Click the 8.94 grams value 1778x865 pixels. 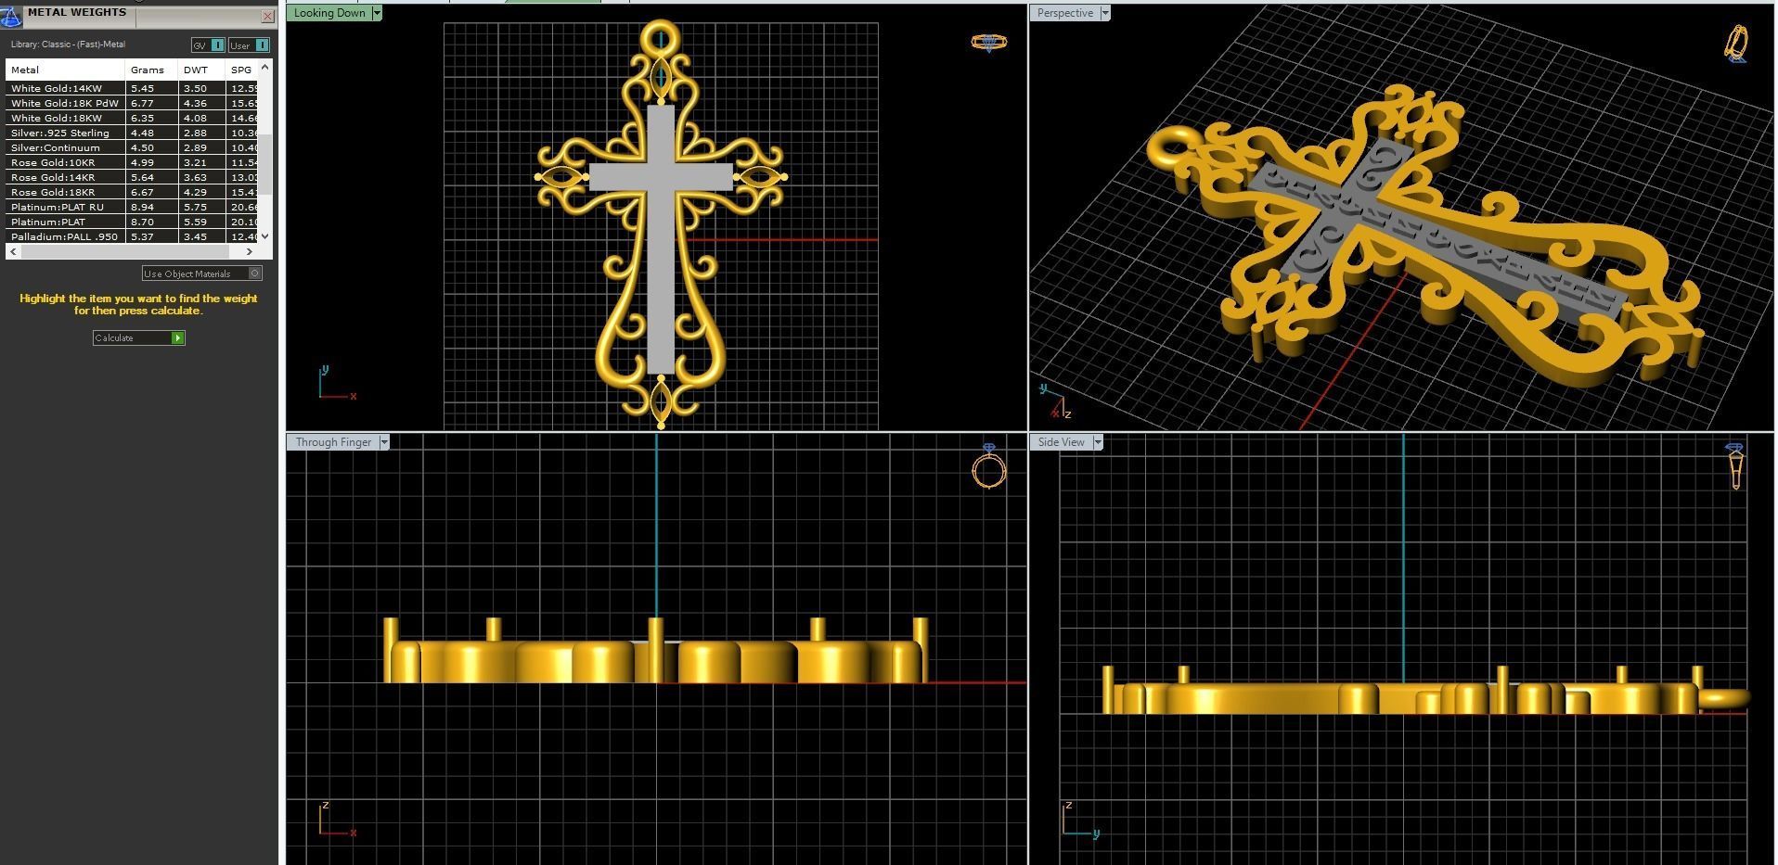142,207
